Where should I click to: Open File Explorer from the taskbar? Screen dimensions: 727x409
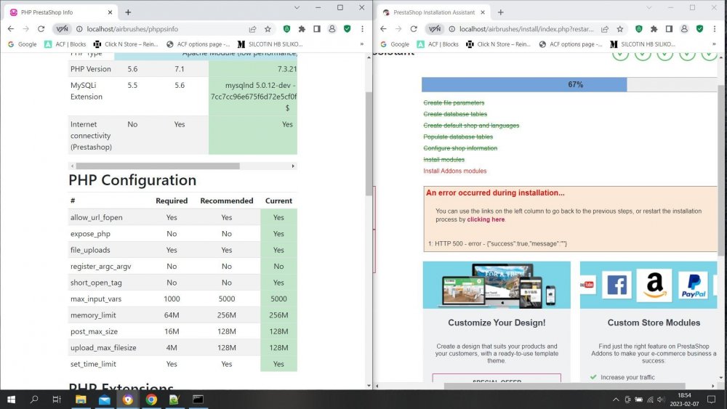[x=81, y=399]
